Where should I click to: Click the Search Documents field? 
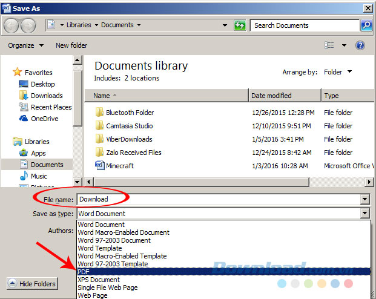coord(305,25)
